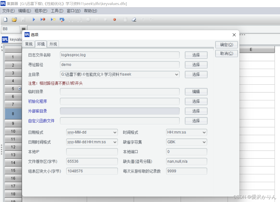Image resolution: width=280 pixels, height=202 pixels.
Task: Switch to the 常规 tab
Action: [29, 44]
